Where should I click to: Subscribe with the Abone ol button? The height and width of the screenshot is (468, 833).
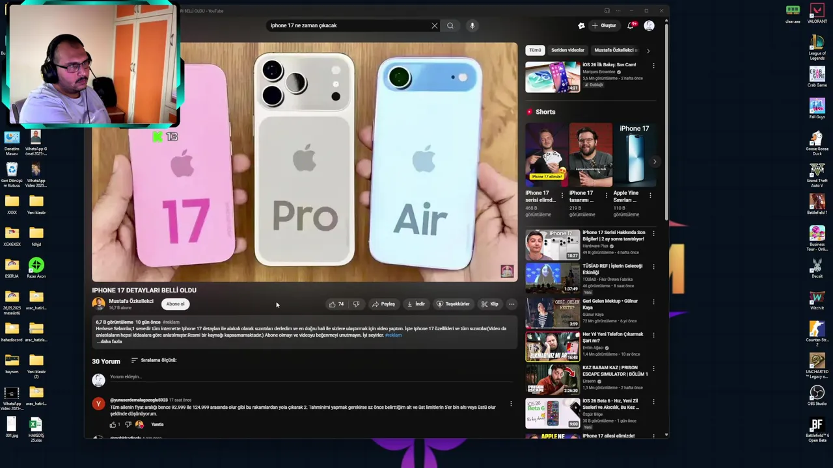click(x=175, y=304)
